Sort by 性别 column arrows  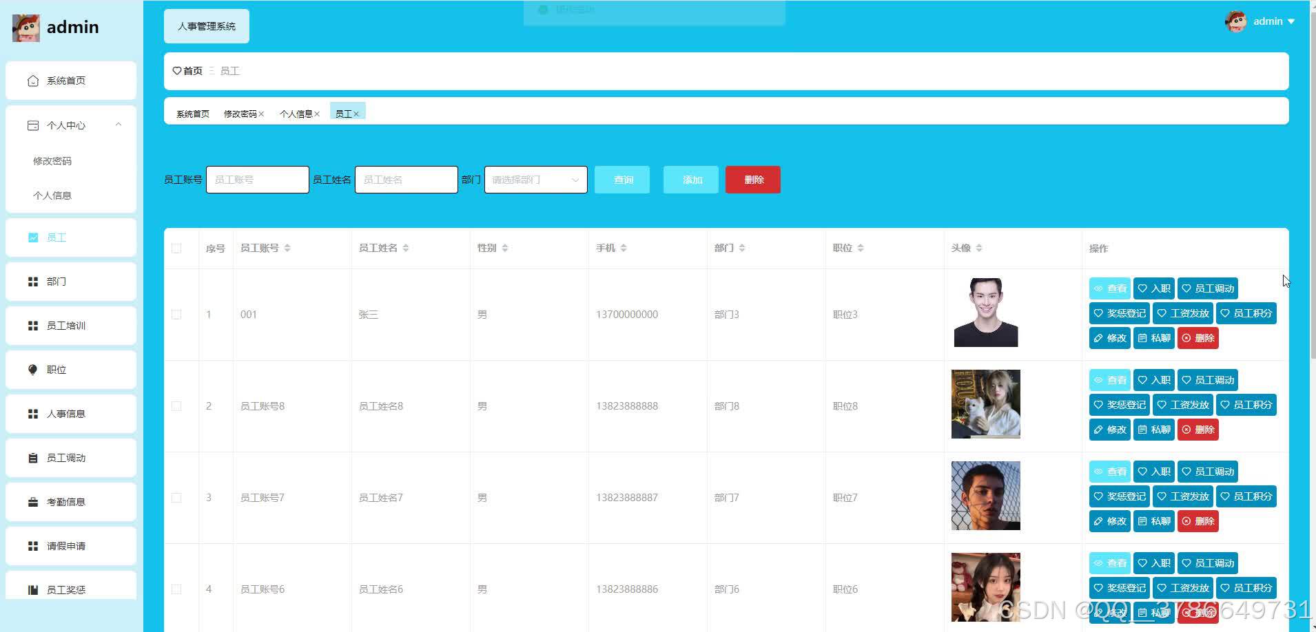pyautogui.click(x=505, y=248)
